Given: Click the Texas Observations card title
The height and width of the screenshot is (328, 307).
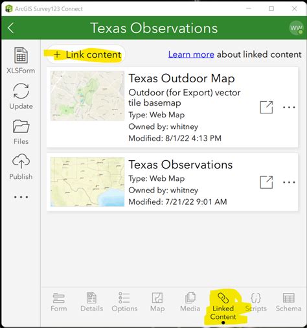Looking at the screenshot, I should (x=181, y=165).
